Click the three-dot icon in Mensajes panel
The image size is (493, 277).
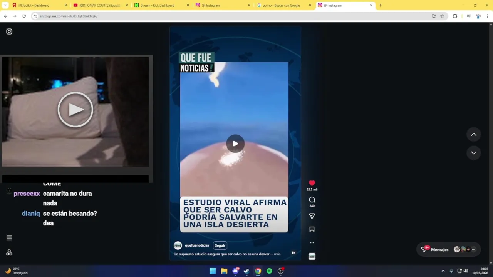[474, 250]
